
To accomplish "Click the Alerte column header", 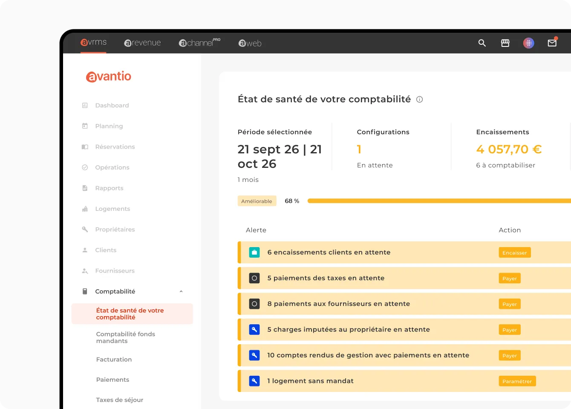I will pyautogui.click(x=256, y=230).
